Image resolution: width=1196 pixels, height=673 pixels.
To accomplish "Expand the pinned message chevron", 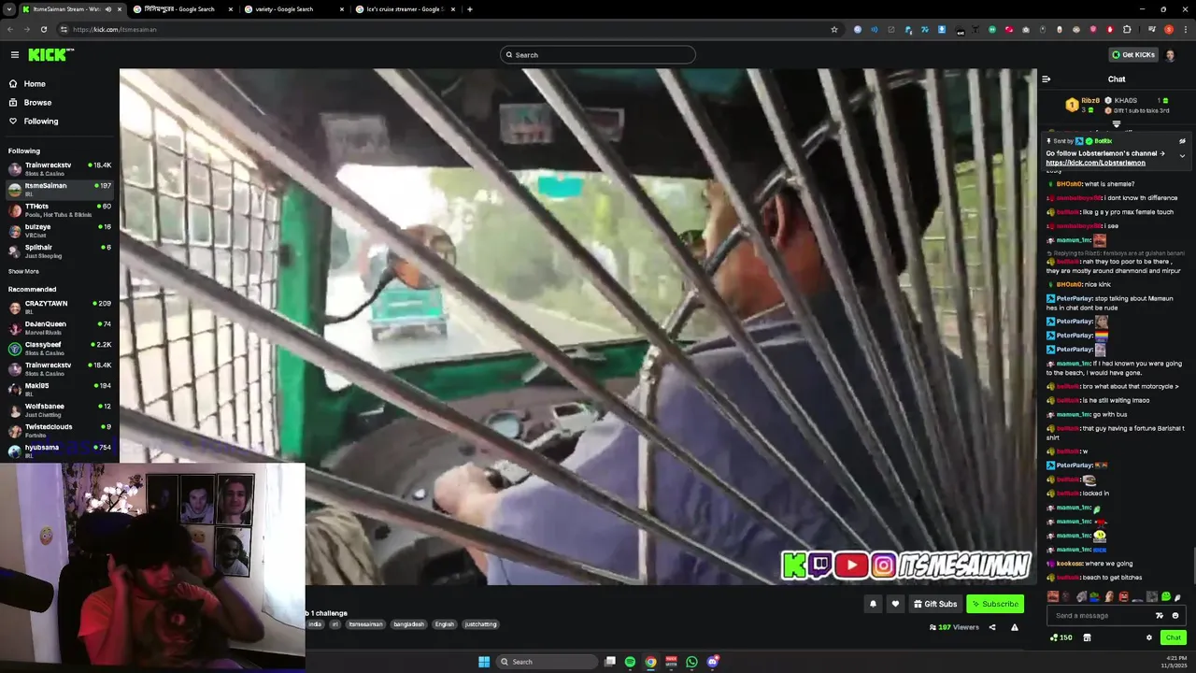I will (x=1182, y=156).
